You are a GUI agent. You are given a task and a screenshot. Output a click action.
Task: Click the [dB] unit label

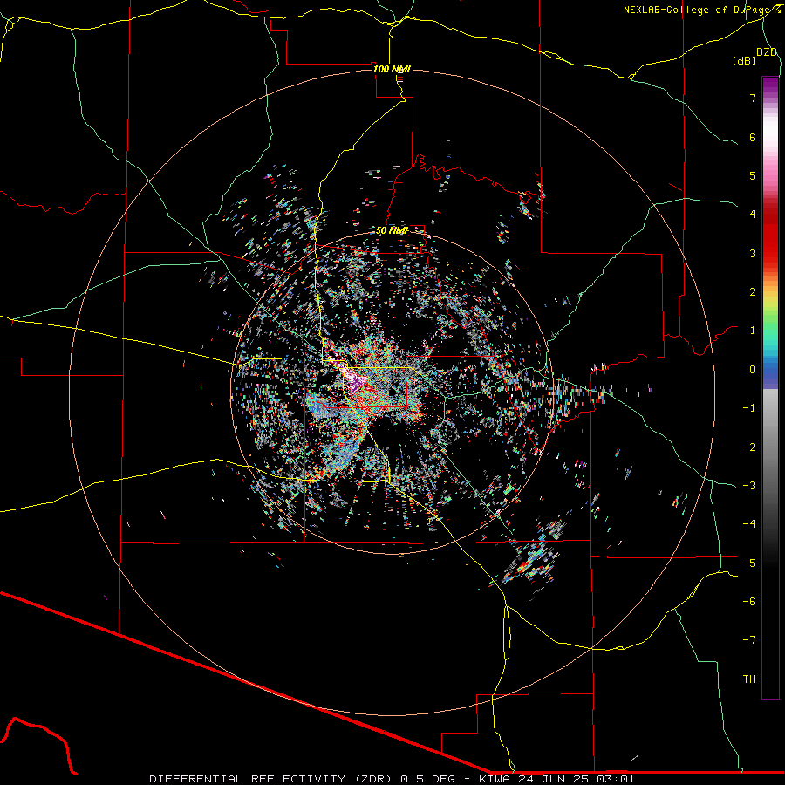point(744,60)
